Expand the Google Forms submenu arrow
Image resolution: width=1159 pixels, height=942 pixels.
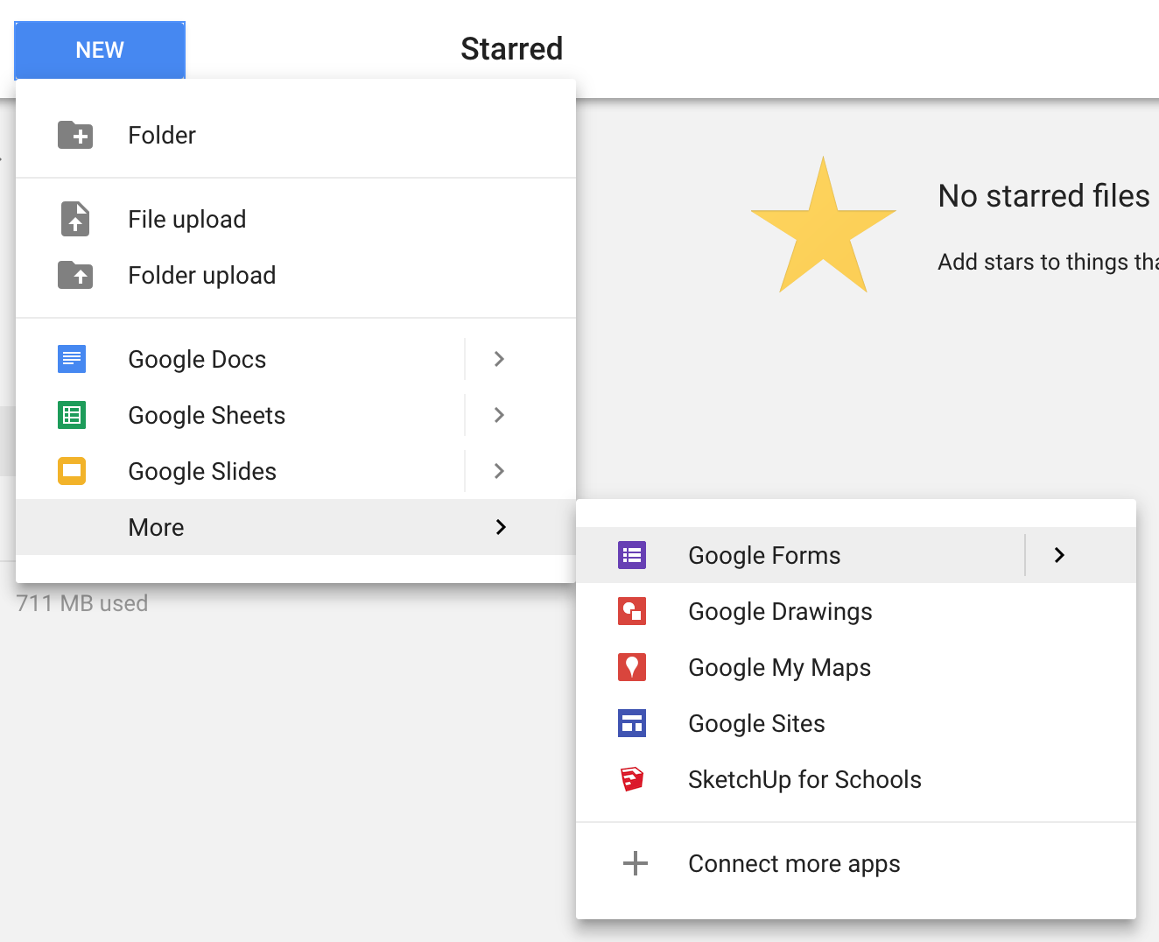(x=1059, y=555)
